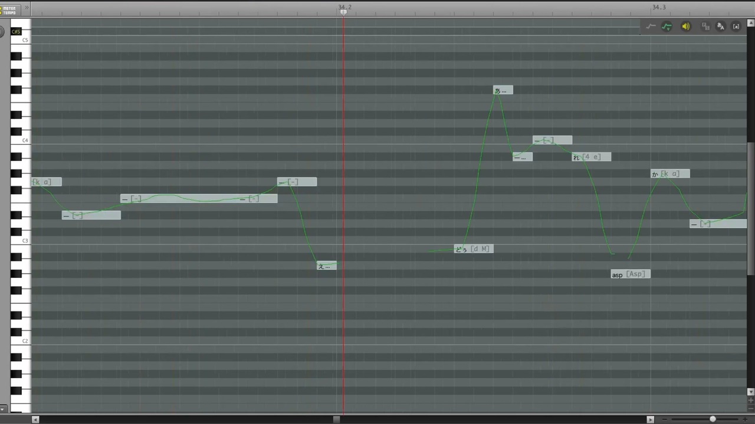Select the asp [Asp] note
This screenshot has height=424, width=755.
coord(631,274)
